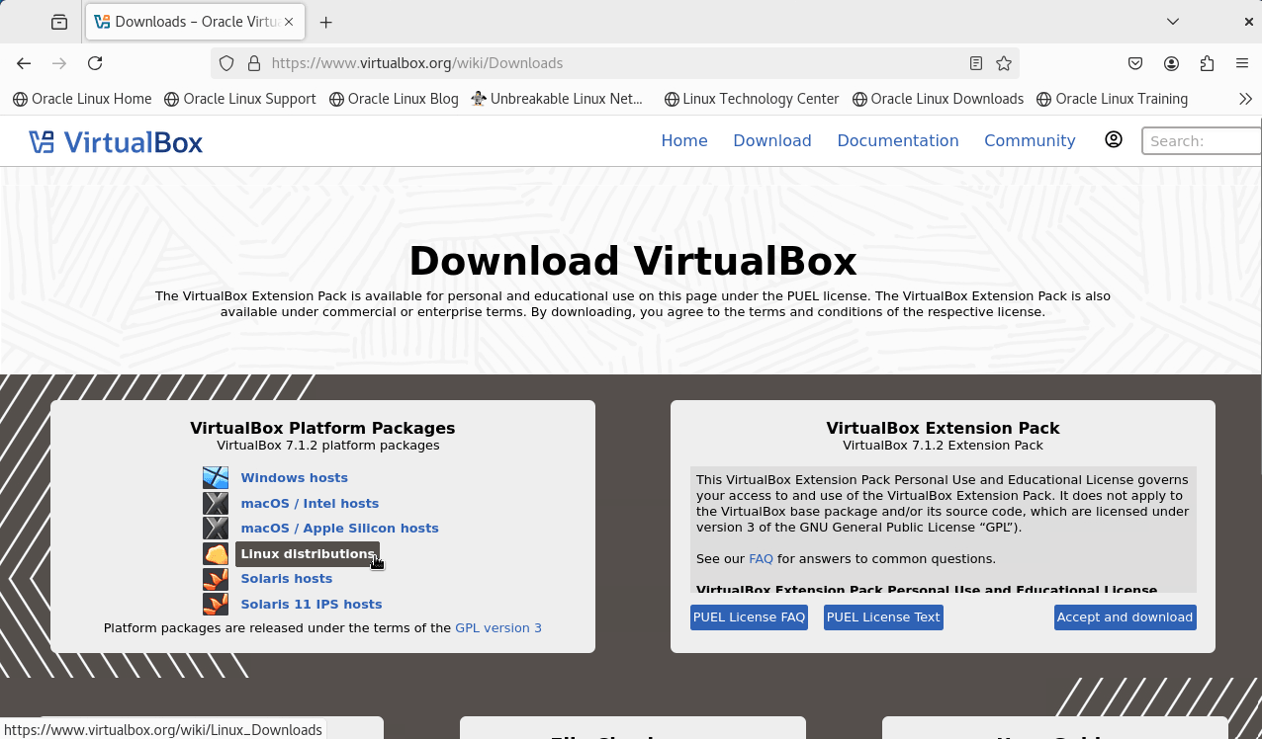Click the site security padlock icon
Screen dimensions: 1262x739
254,63
